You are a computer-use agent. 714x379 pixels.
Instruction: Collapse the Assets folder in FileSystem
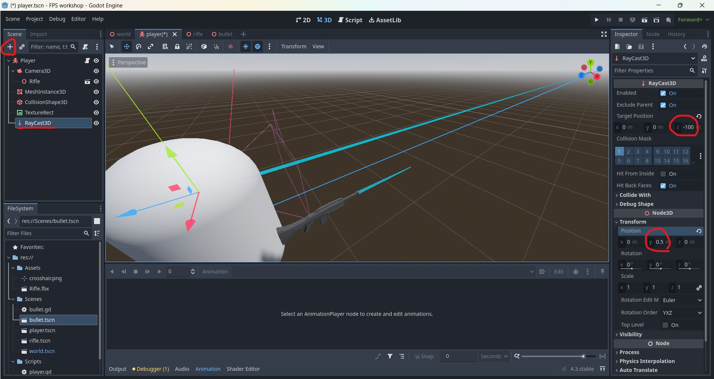(x=13, y=268)
